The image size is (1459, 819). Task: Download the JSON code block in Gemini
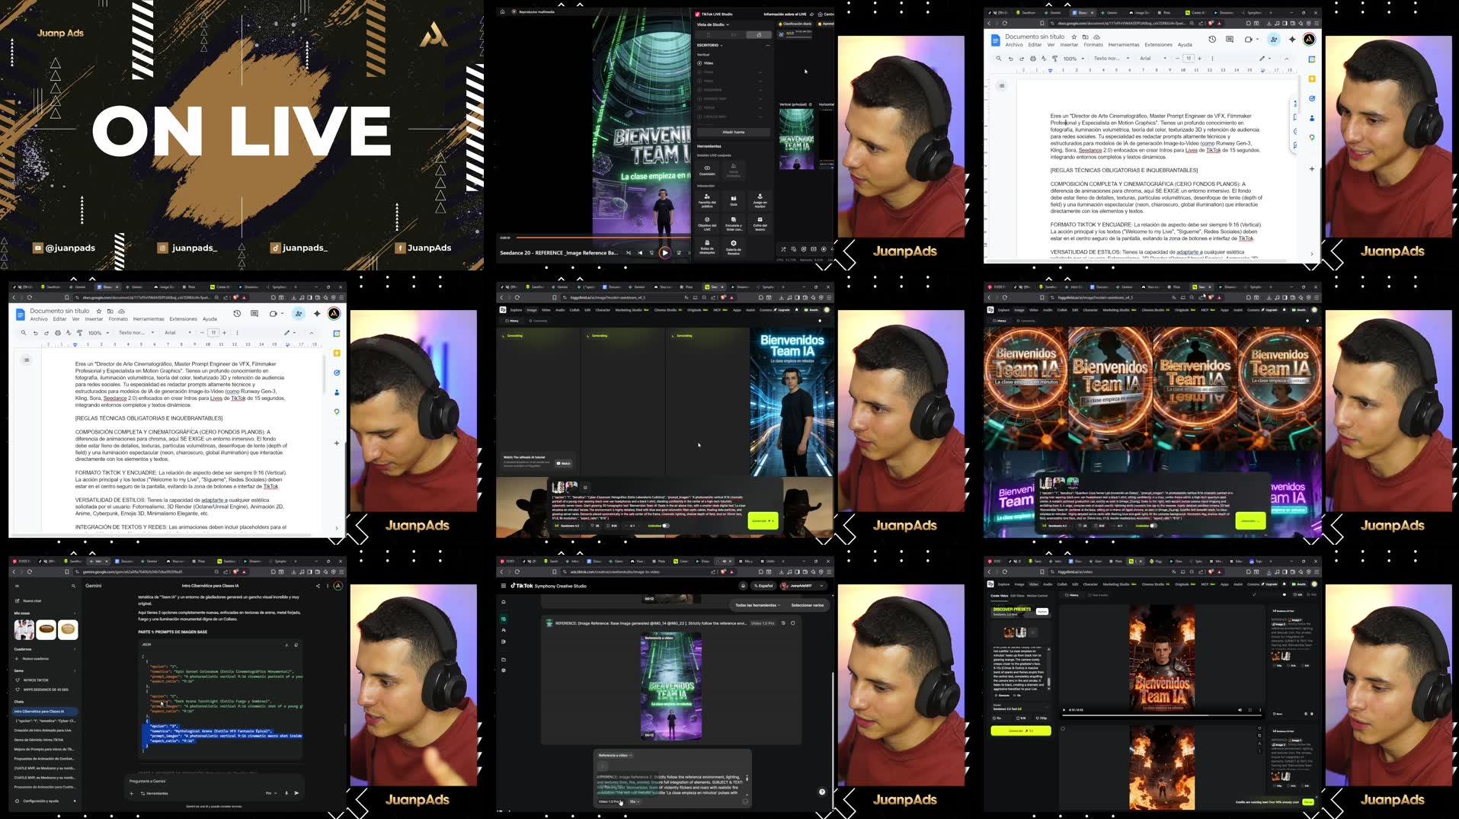coord(286,645)
